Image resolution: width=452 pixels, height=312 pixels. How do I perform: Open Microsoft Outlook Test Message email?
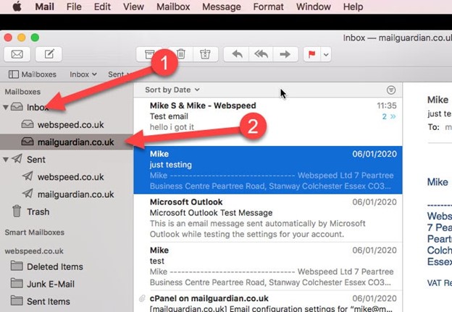[268, 218]
